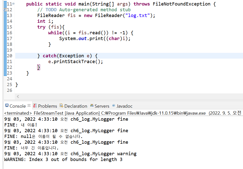Click e.printStackTrace() on line 21

pyautogui.click(x=75, y=62)
